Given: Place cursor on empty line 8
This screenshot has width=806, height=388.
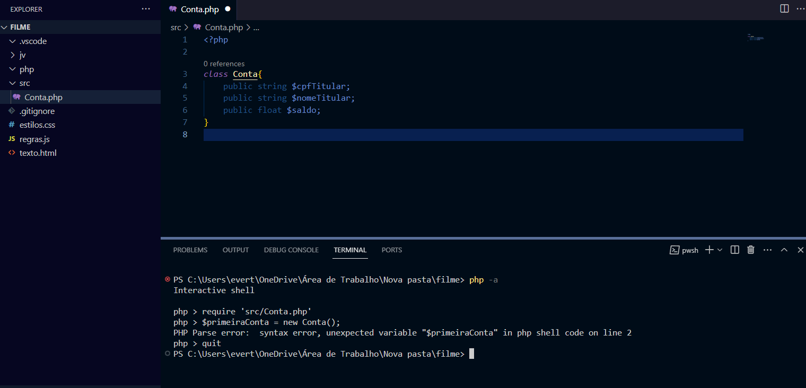Looking at the screenshot, I should (473, 135).
